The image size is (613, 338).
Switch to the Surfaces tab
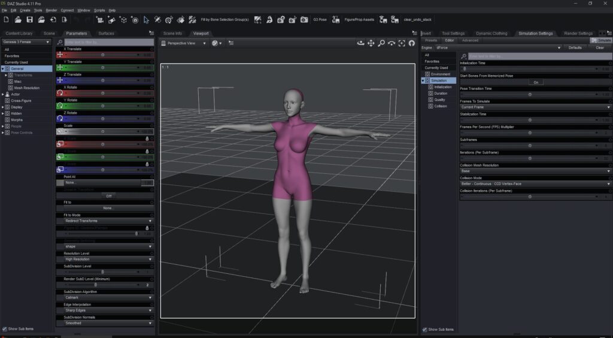[x=106, y=34]
